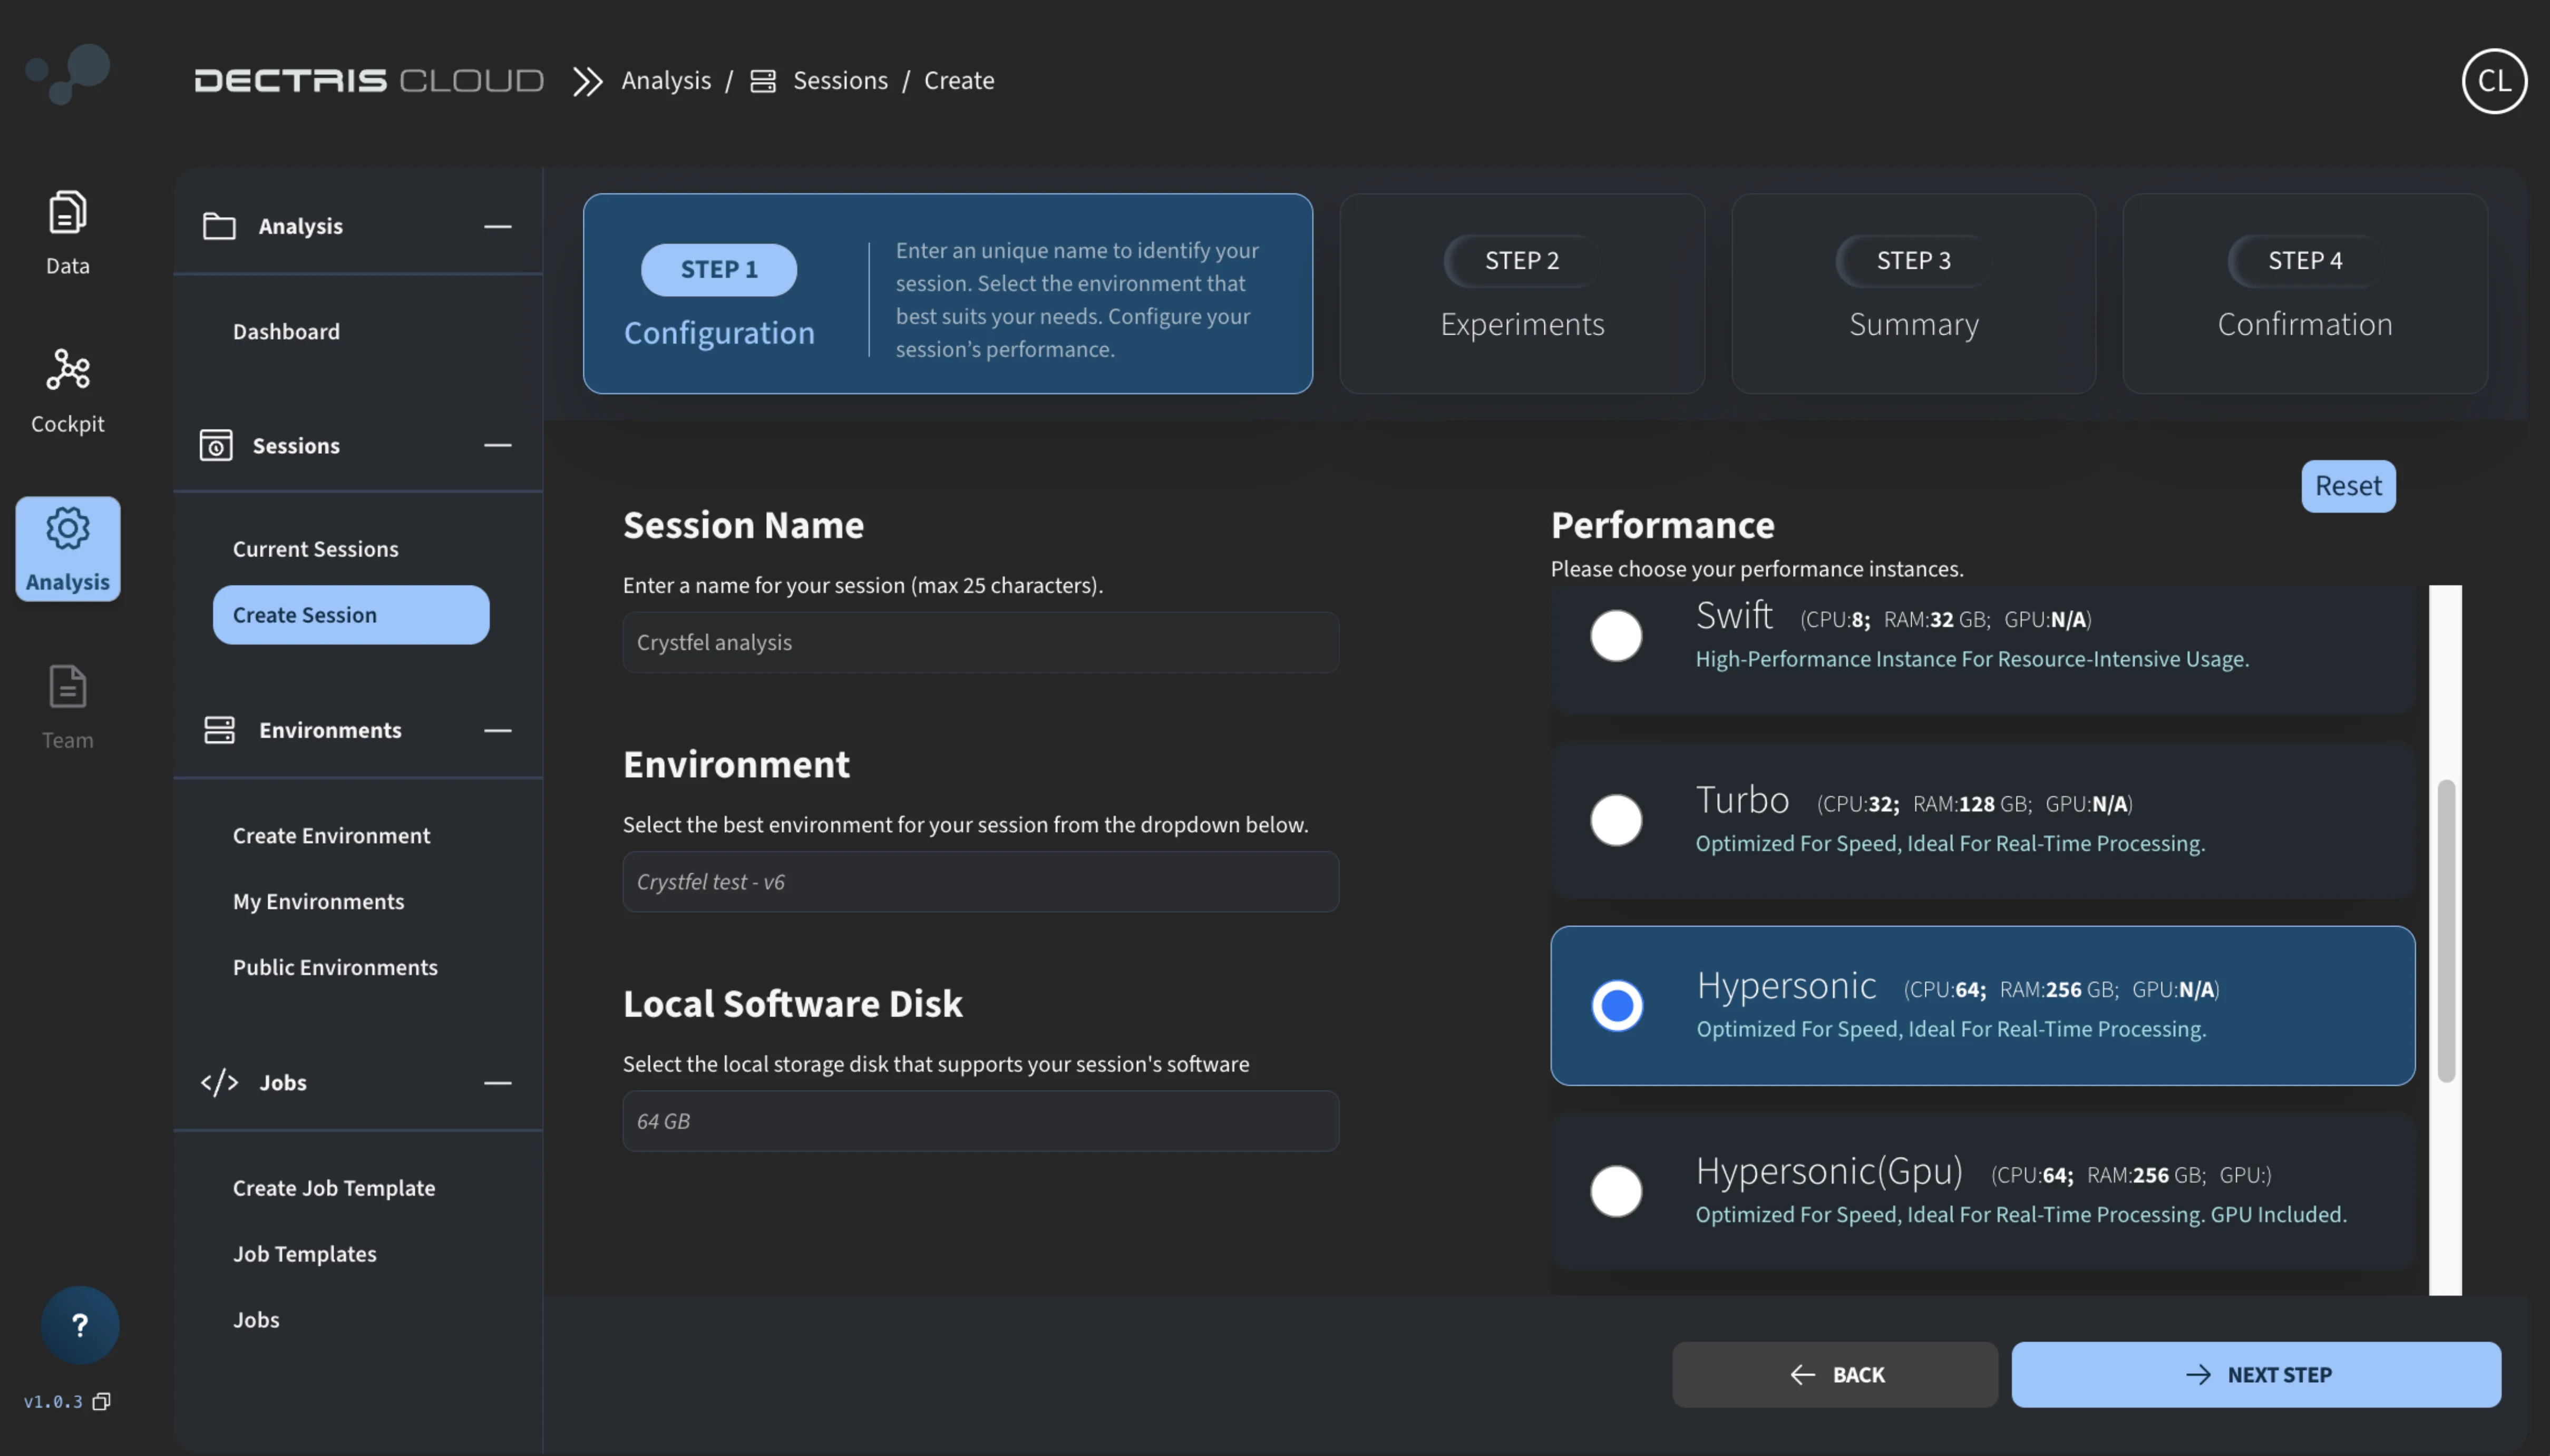2550x1456 pixels.
Task: Click the Dectris Cloud logo dots
Action: tap(68, 72)
